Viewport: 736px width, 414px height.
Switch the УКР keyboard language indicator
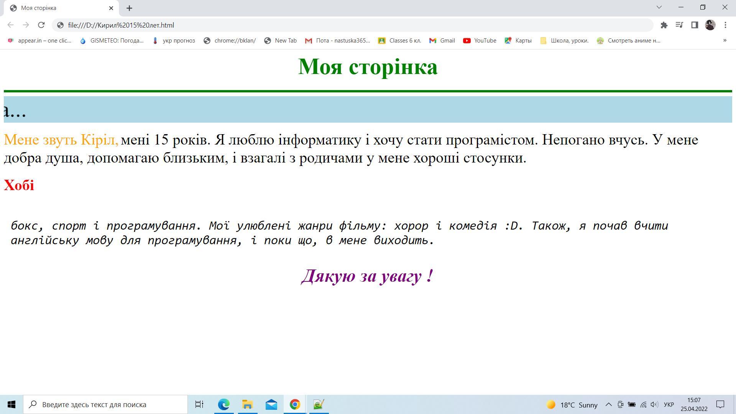click(669, 404)
